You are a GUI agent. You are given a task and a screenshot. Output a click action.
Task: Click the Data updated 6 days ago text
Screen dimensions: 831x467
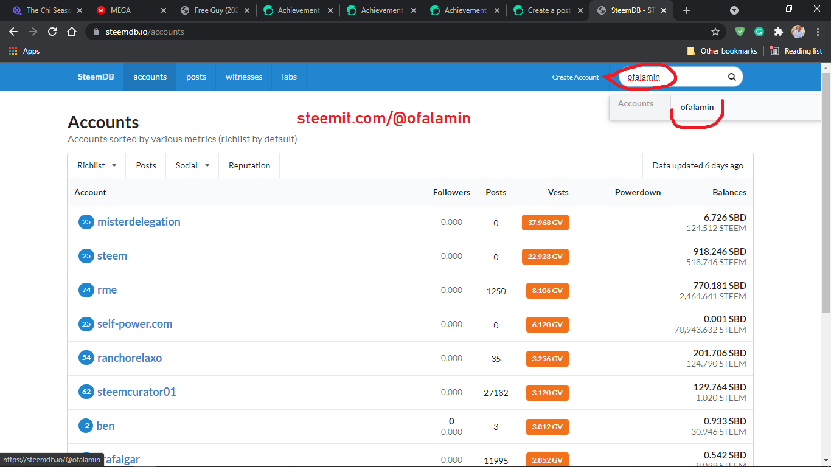click(698, 165)
